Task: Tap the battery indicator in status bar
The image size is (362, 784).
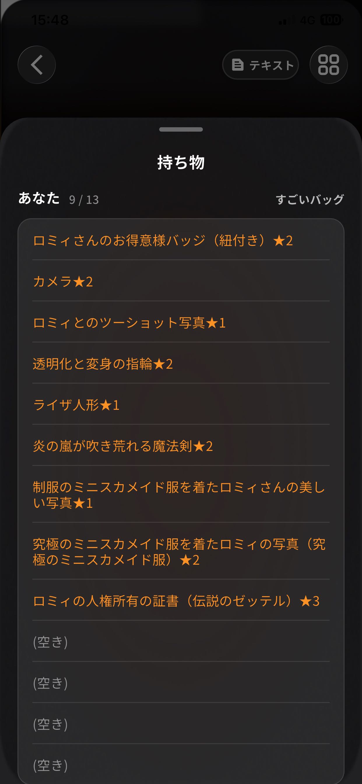Action: [x=332, y=20]
